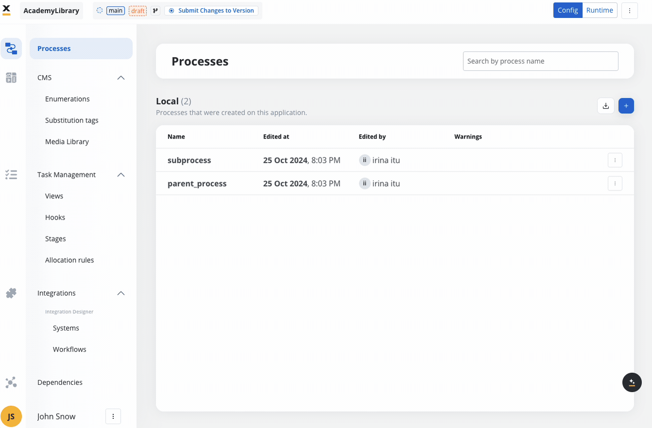Click edited date in subprocess row
This screenshot has width=652, height=428.
point(302,160)
